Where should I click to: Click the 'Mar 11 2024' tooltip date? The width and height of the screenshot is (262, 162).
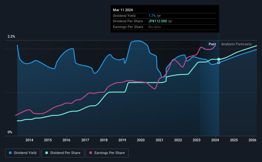[x=123, y=10]
